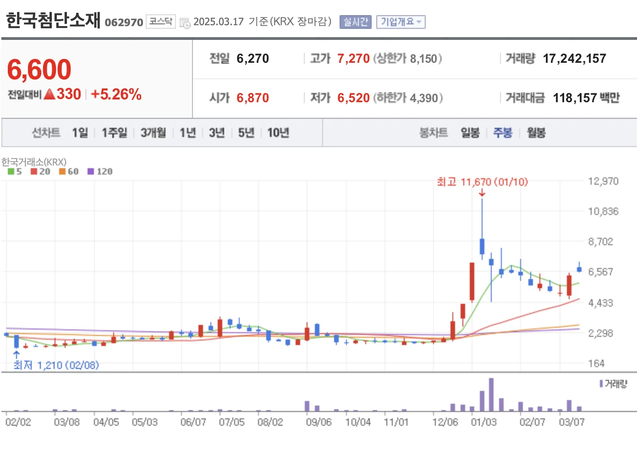Click the 거래량 volume legend marker
The height and width of the screenshot is (450, 637).
tap(601, 384)
